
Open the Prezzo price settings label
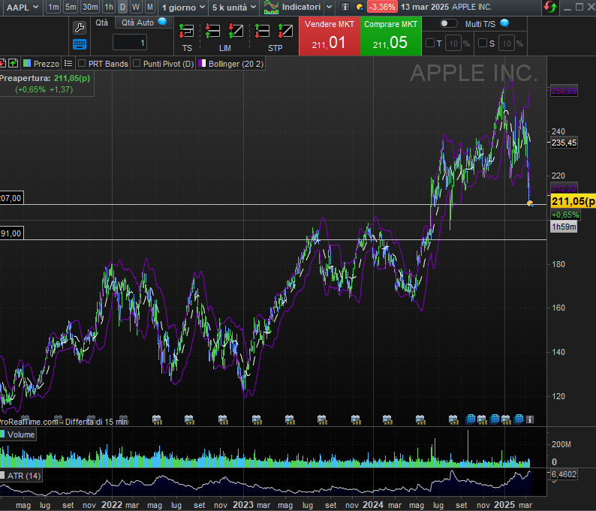(47, 64)
